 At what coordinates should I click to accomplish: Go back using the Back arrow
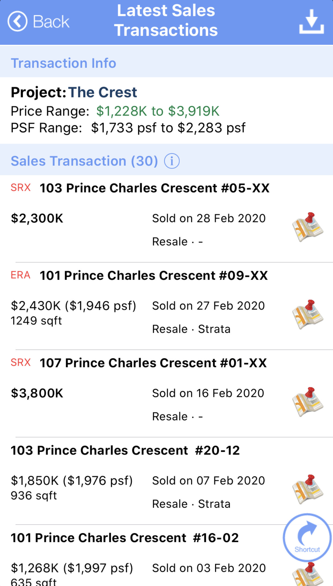tap(17, 21)
